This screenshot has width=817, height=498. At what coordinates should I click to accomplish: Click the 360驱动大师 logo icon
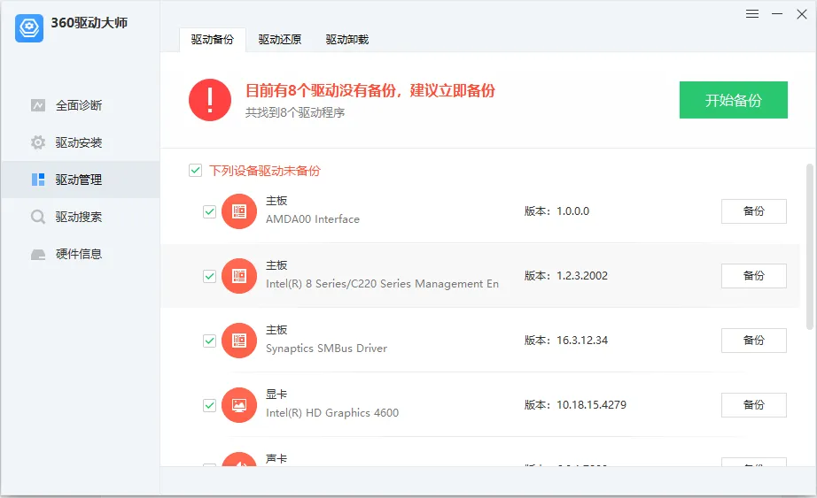pos(29,27)
